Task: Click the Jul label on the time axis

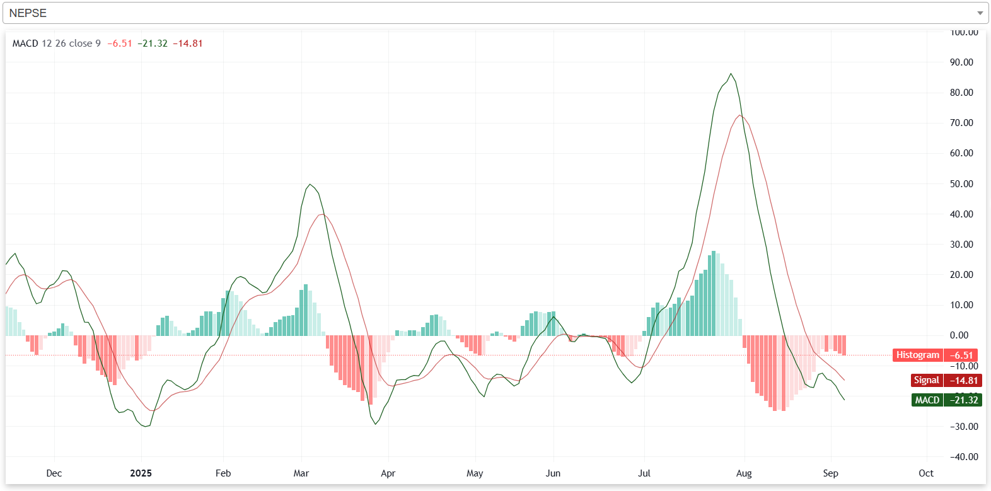Action: click(644, 473)
